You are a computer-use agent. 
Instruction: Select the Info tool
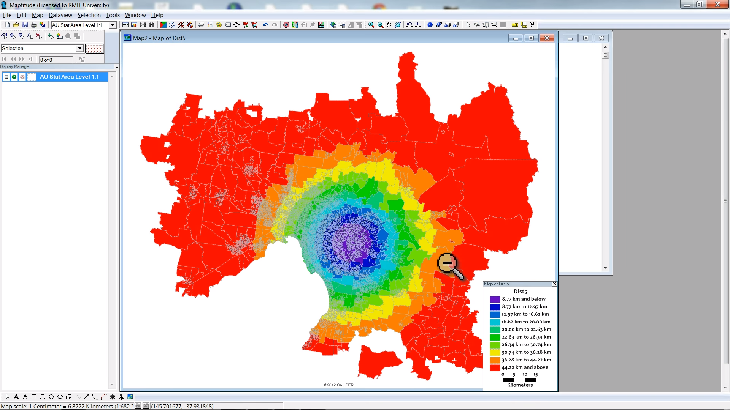pyautogui.click(x=430, y=25)
